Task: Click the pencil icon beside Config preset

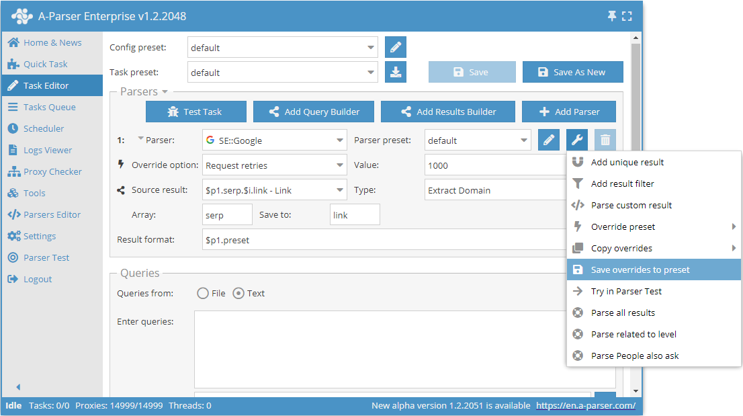Action: tap(396, 48)
